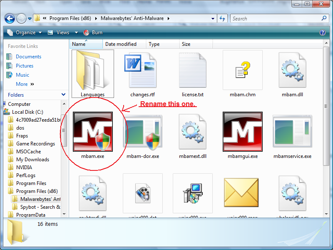Open Help with the question mark icon
Screen dimensions: 333x250
click(322, 32)
